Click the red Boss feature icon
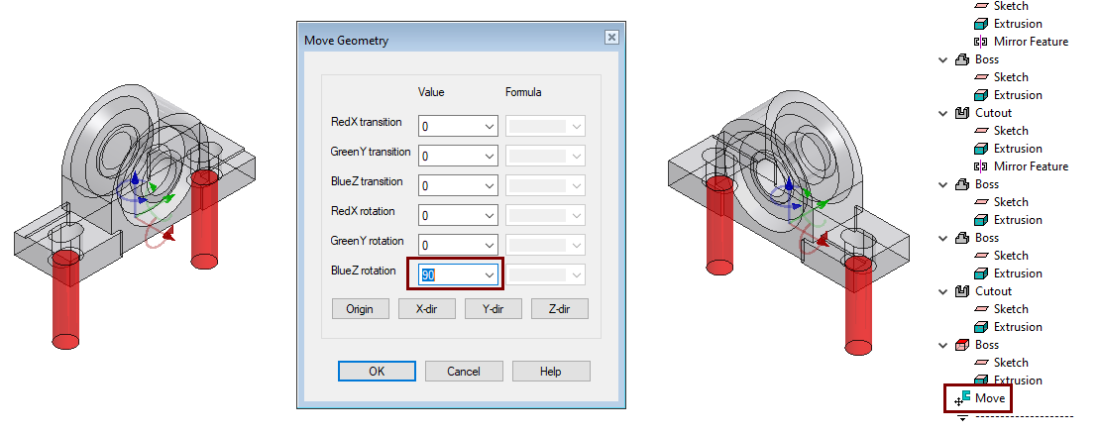 point(962,345)
